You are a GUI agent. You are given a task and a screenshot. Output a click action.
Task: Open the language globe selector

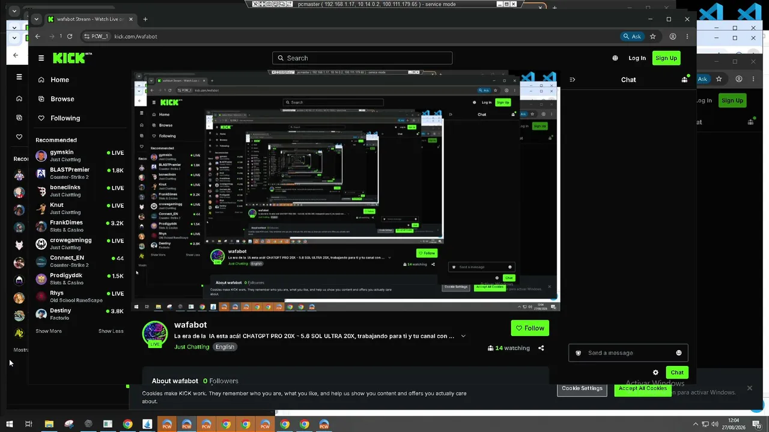pos(615,58)
